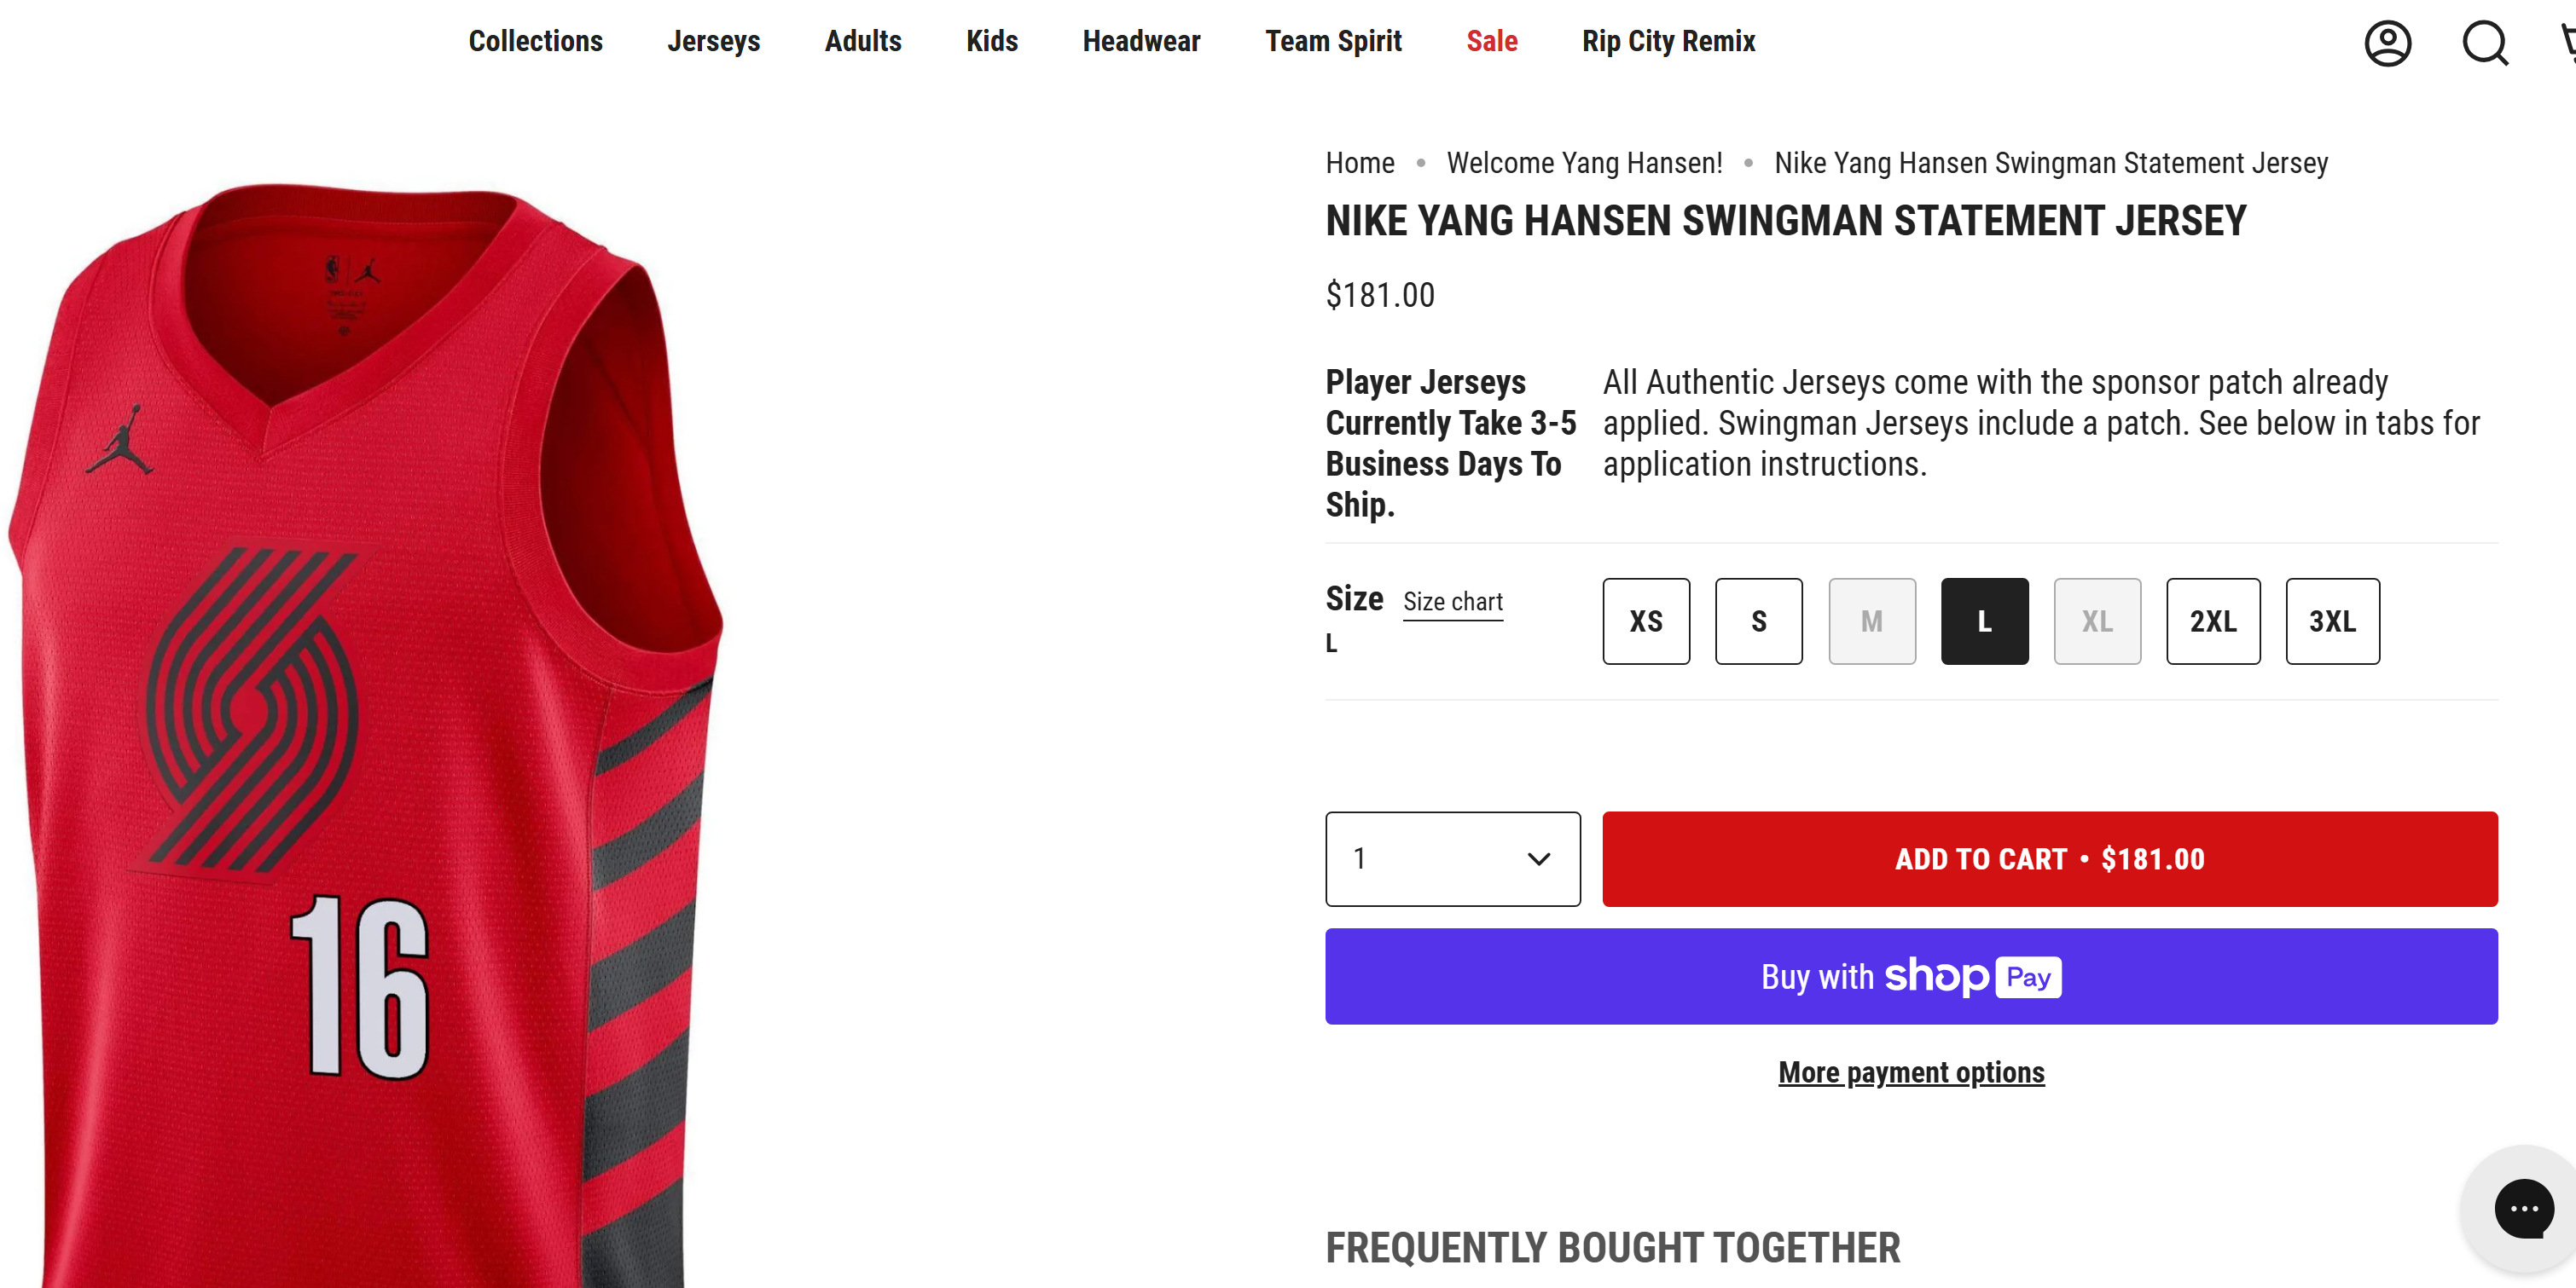This screenshot has width=2576, height=1288.
Task: Open the chat bubble widget
Action: pos(2523,1207)
